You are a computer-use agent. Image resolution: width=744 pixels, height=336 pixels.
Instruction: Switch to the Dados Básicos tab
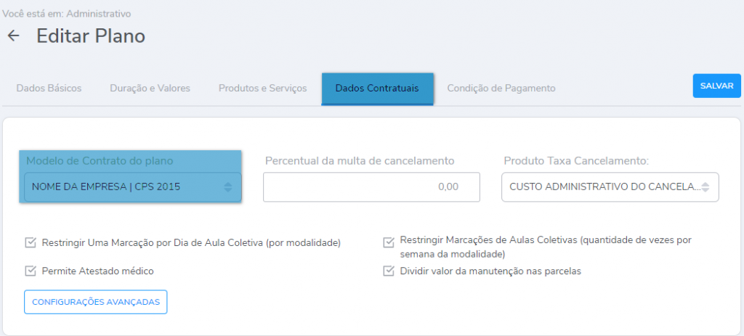click(49, 88)
